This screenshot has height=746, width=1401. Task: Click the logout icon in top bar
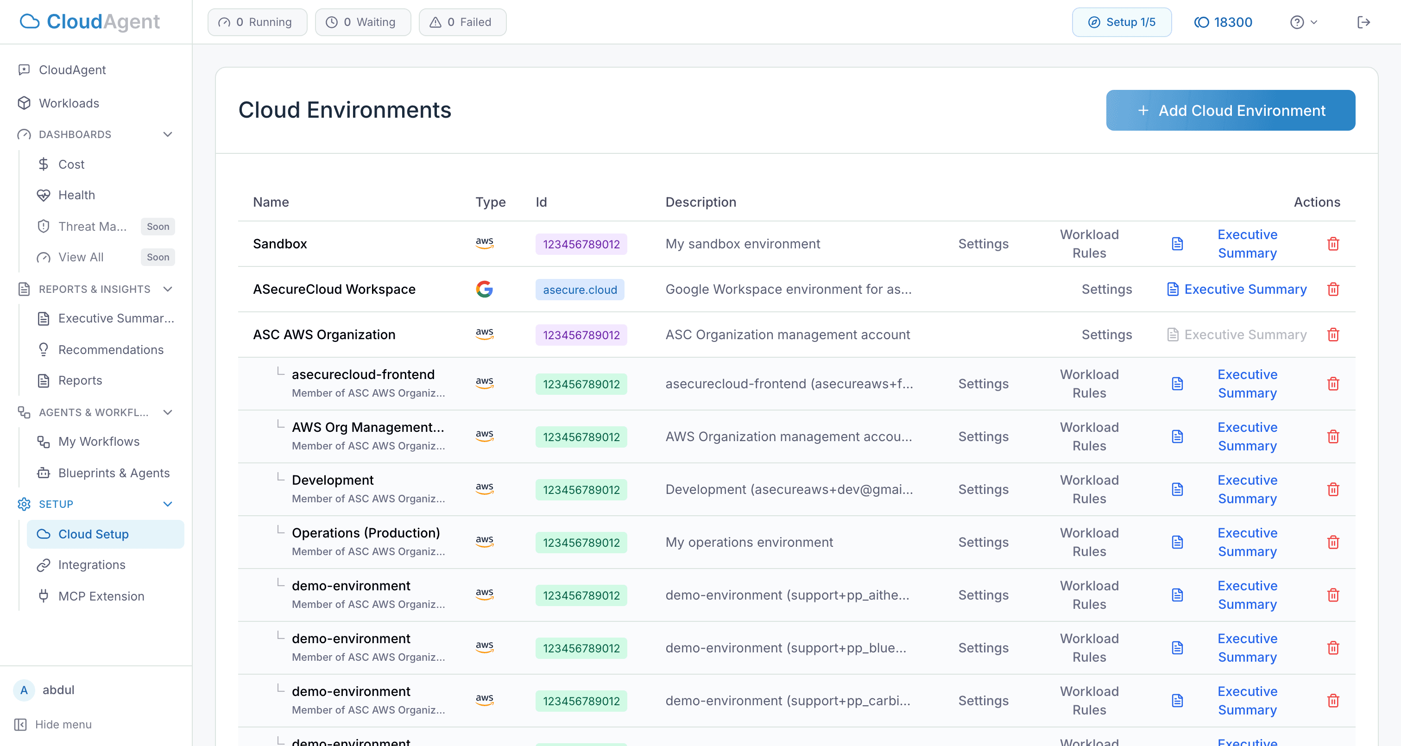[x=1363, y=22]
